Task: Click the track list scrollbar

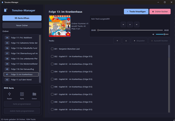Action: tap(169, 79)
